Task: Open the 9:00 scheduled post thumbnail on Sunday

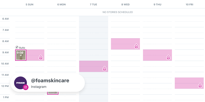Action: 21,55
